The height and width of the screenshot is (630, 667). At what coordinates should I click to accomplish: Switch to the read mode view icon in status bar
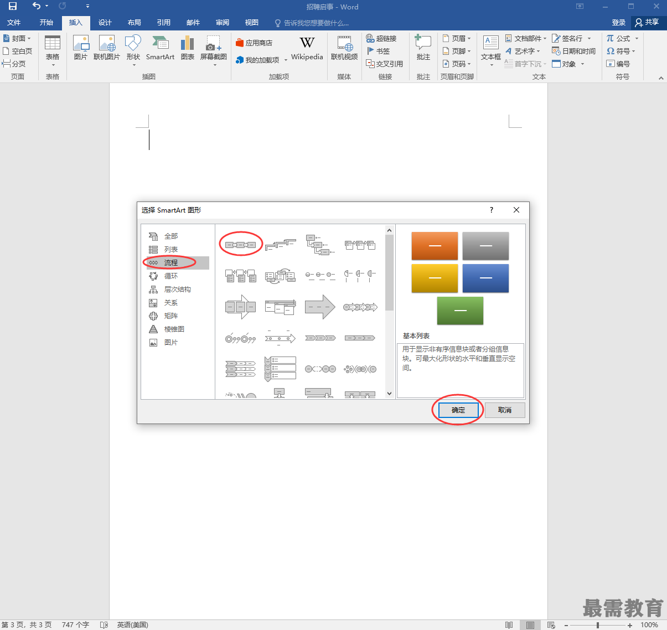click(509, 624)
